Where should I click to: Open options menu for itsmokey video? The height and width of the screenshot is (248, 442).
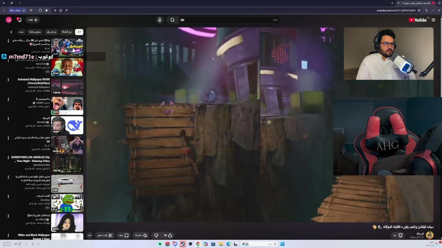click(x=8, y=196)
